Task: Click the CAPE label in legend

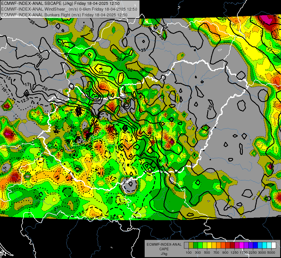Action: click(x=164, y=249)
